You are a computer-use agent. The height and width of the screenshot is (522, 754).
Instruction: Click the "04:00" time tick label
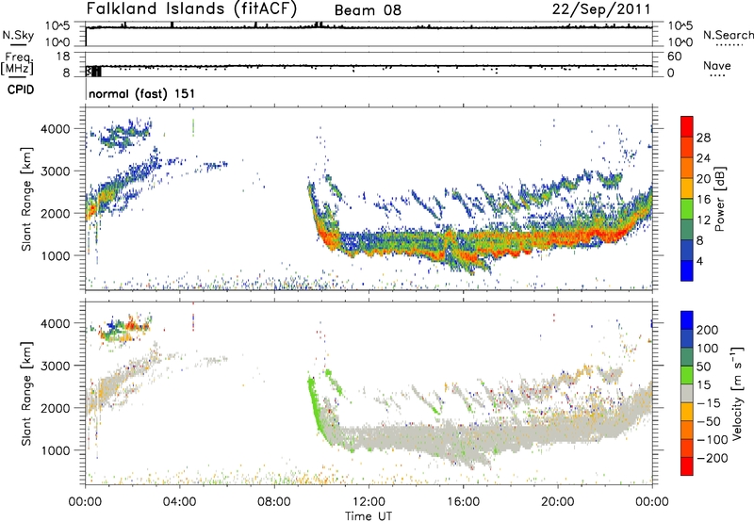179,502
